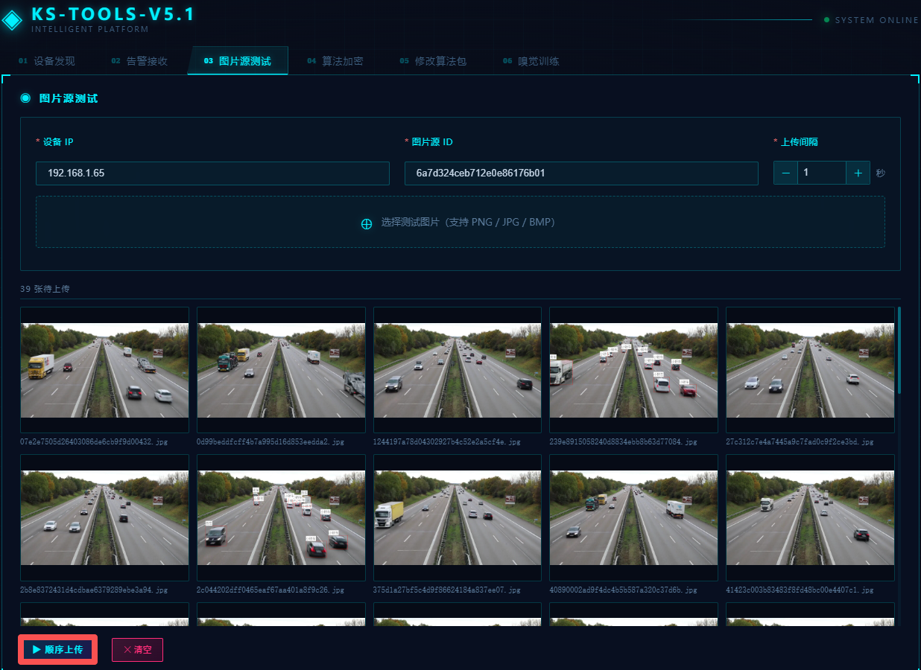Select thumbnail 07e2e7505d26403086de6cb9f9d00432.jpg
This screenshot has height=670, width=921.
(x=104, y=370)
